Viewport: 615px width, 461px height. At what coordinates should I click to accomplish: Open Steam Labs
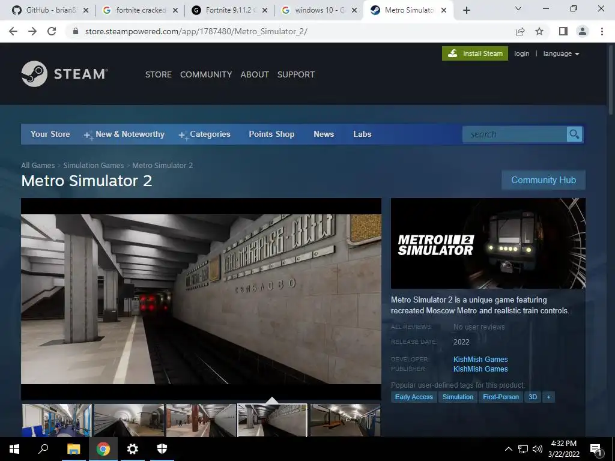[x=362, y=134]
